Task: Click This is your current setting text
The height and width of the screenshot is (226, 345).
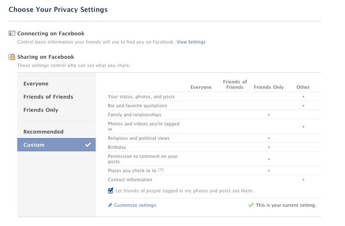Action: point(286,205)
